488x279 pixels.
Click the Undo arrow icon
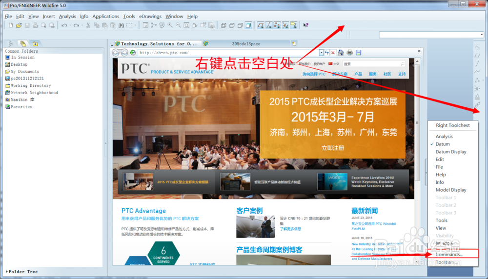64,25
